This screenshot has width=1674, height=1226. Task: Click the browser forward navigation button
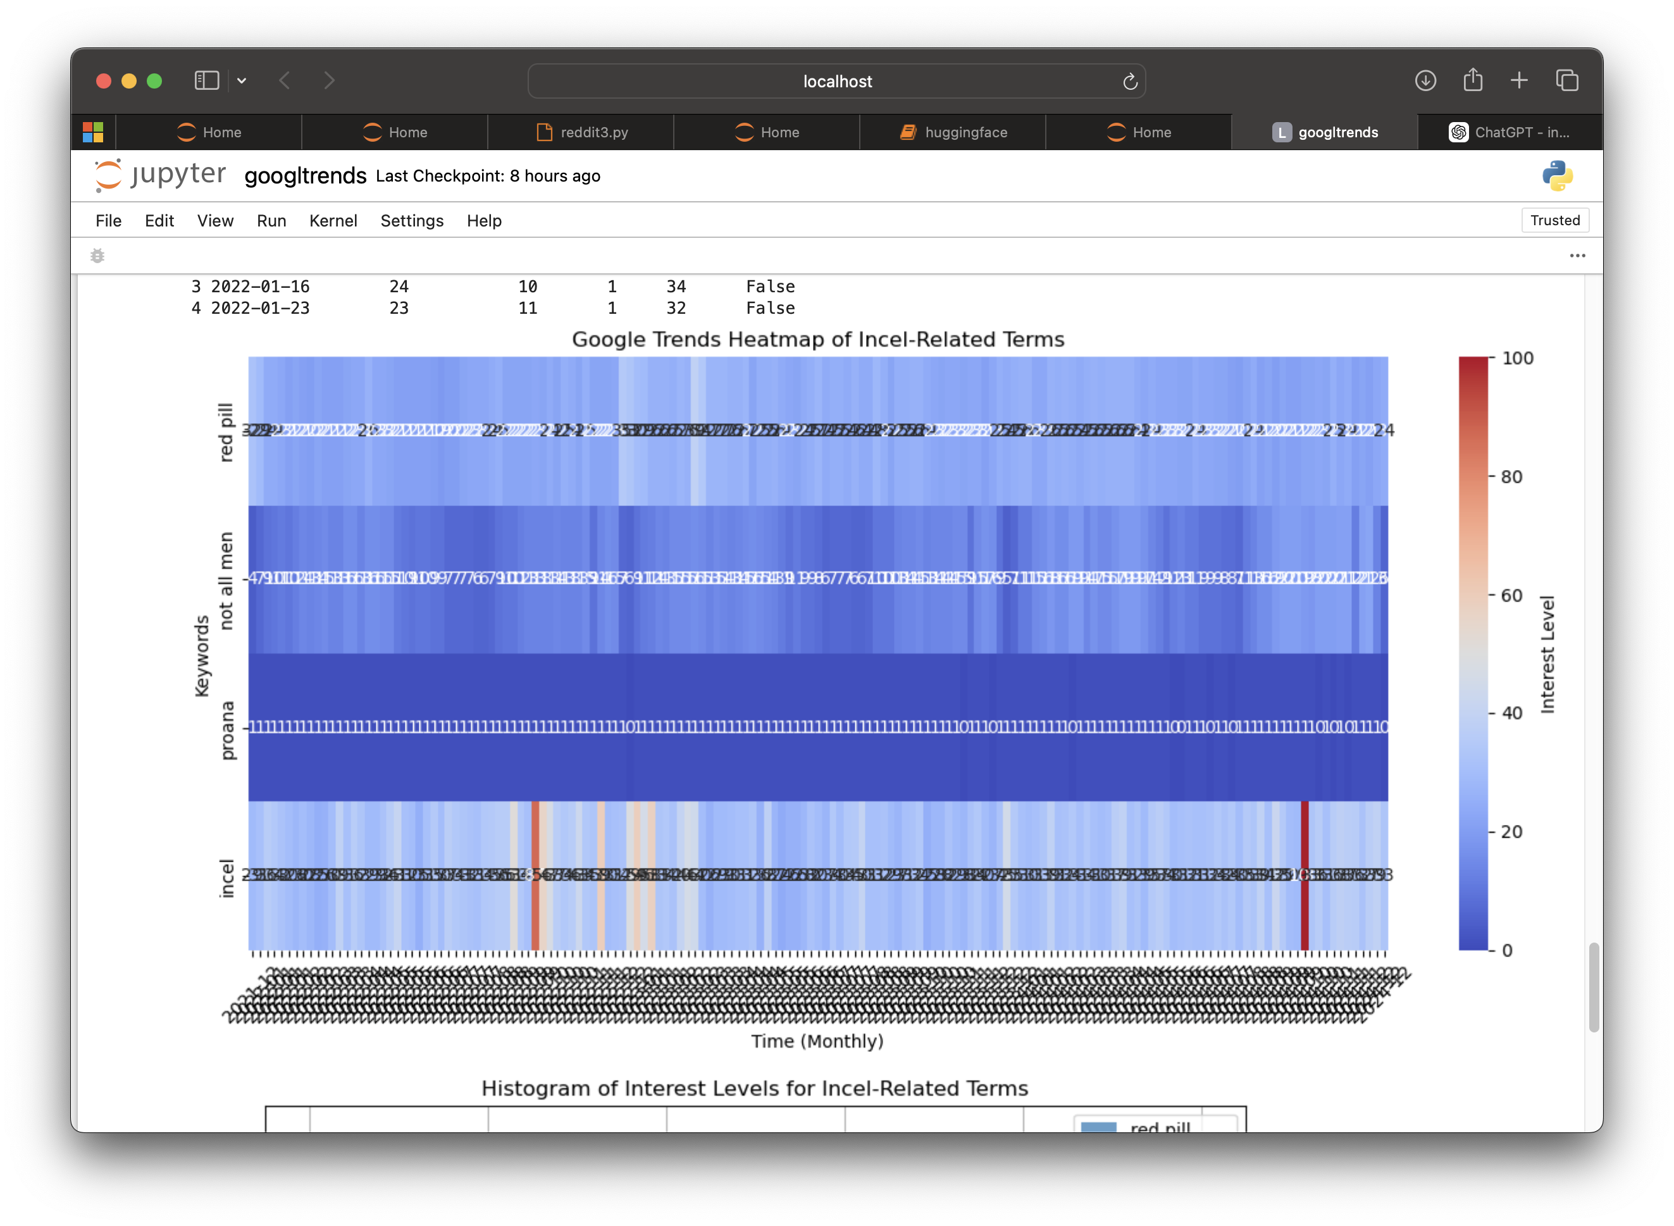(330, 81)
